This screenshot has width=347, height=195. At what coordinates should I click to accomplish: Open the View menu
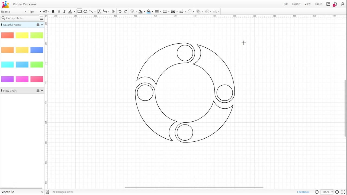307,4
